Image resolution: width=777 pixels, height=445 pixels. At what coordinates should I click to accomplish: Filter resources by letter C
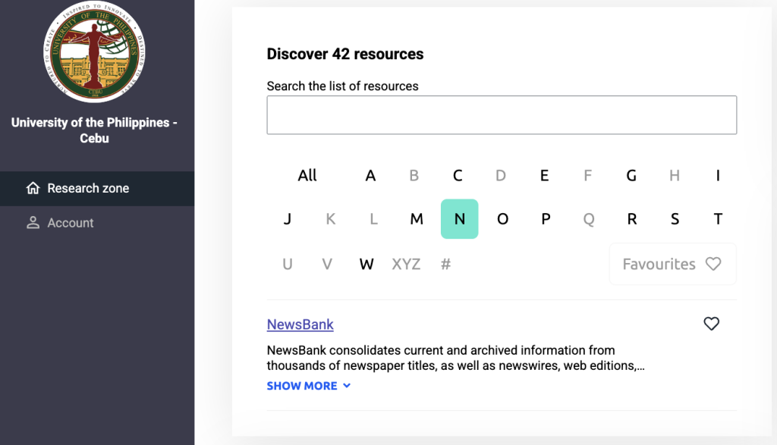(x=458, y=176)
